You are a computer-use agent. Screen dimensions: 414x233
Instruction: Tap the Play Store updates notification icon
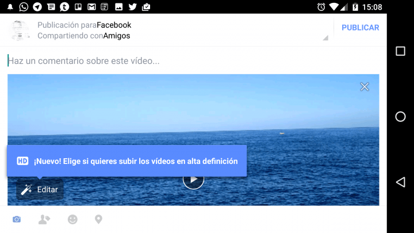tap(146, 7)
